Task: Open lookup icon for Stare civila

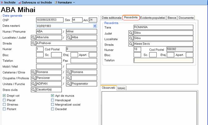Action: click(33, 90)
